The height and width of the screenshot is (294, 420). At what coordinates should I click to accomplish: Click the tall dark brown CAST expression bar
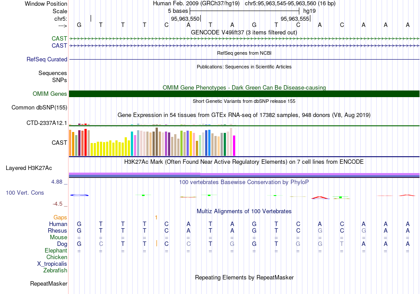coord(157,142)
